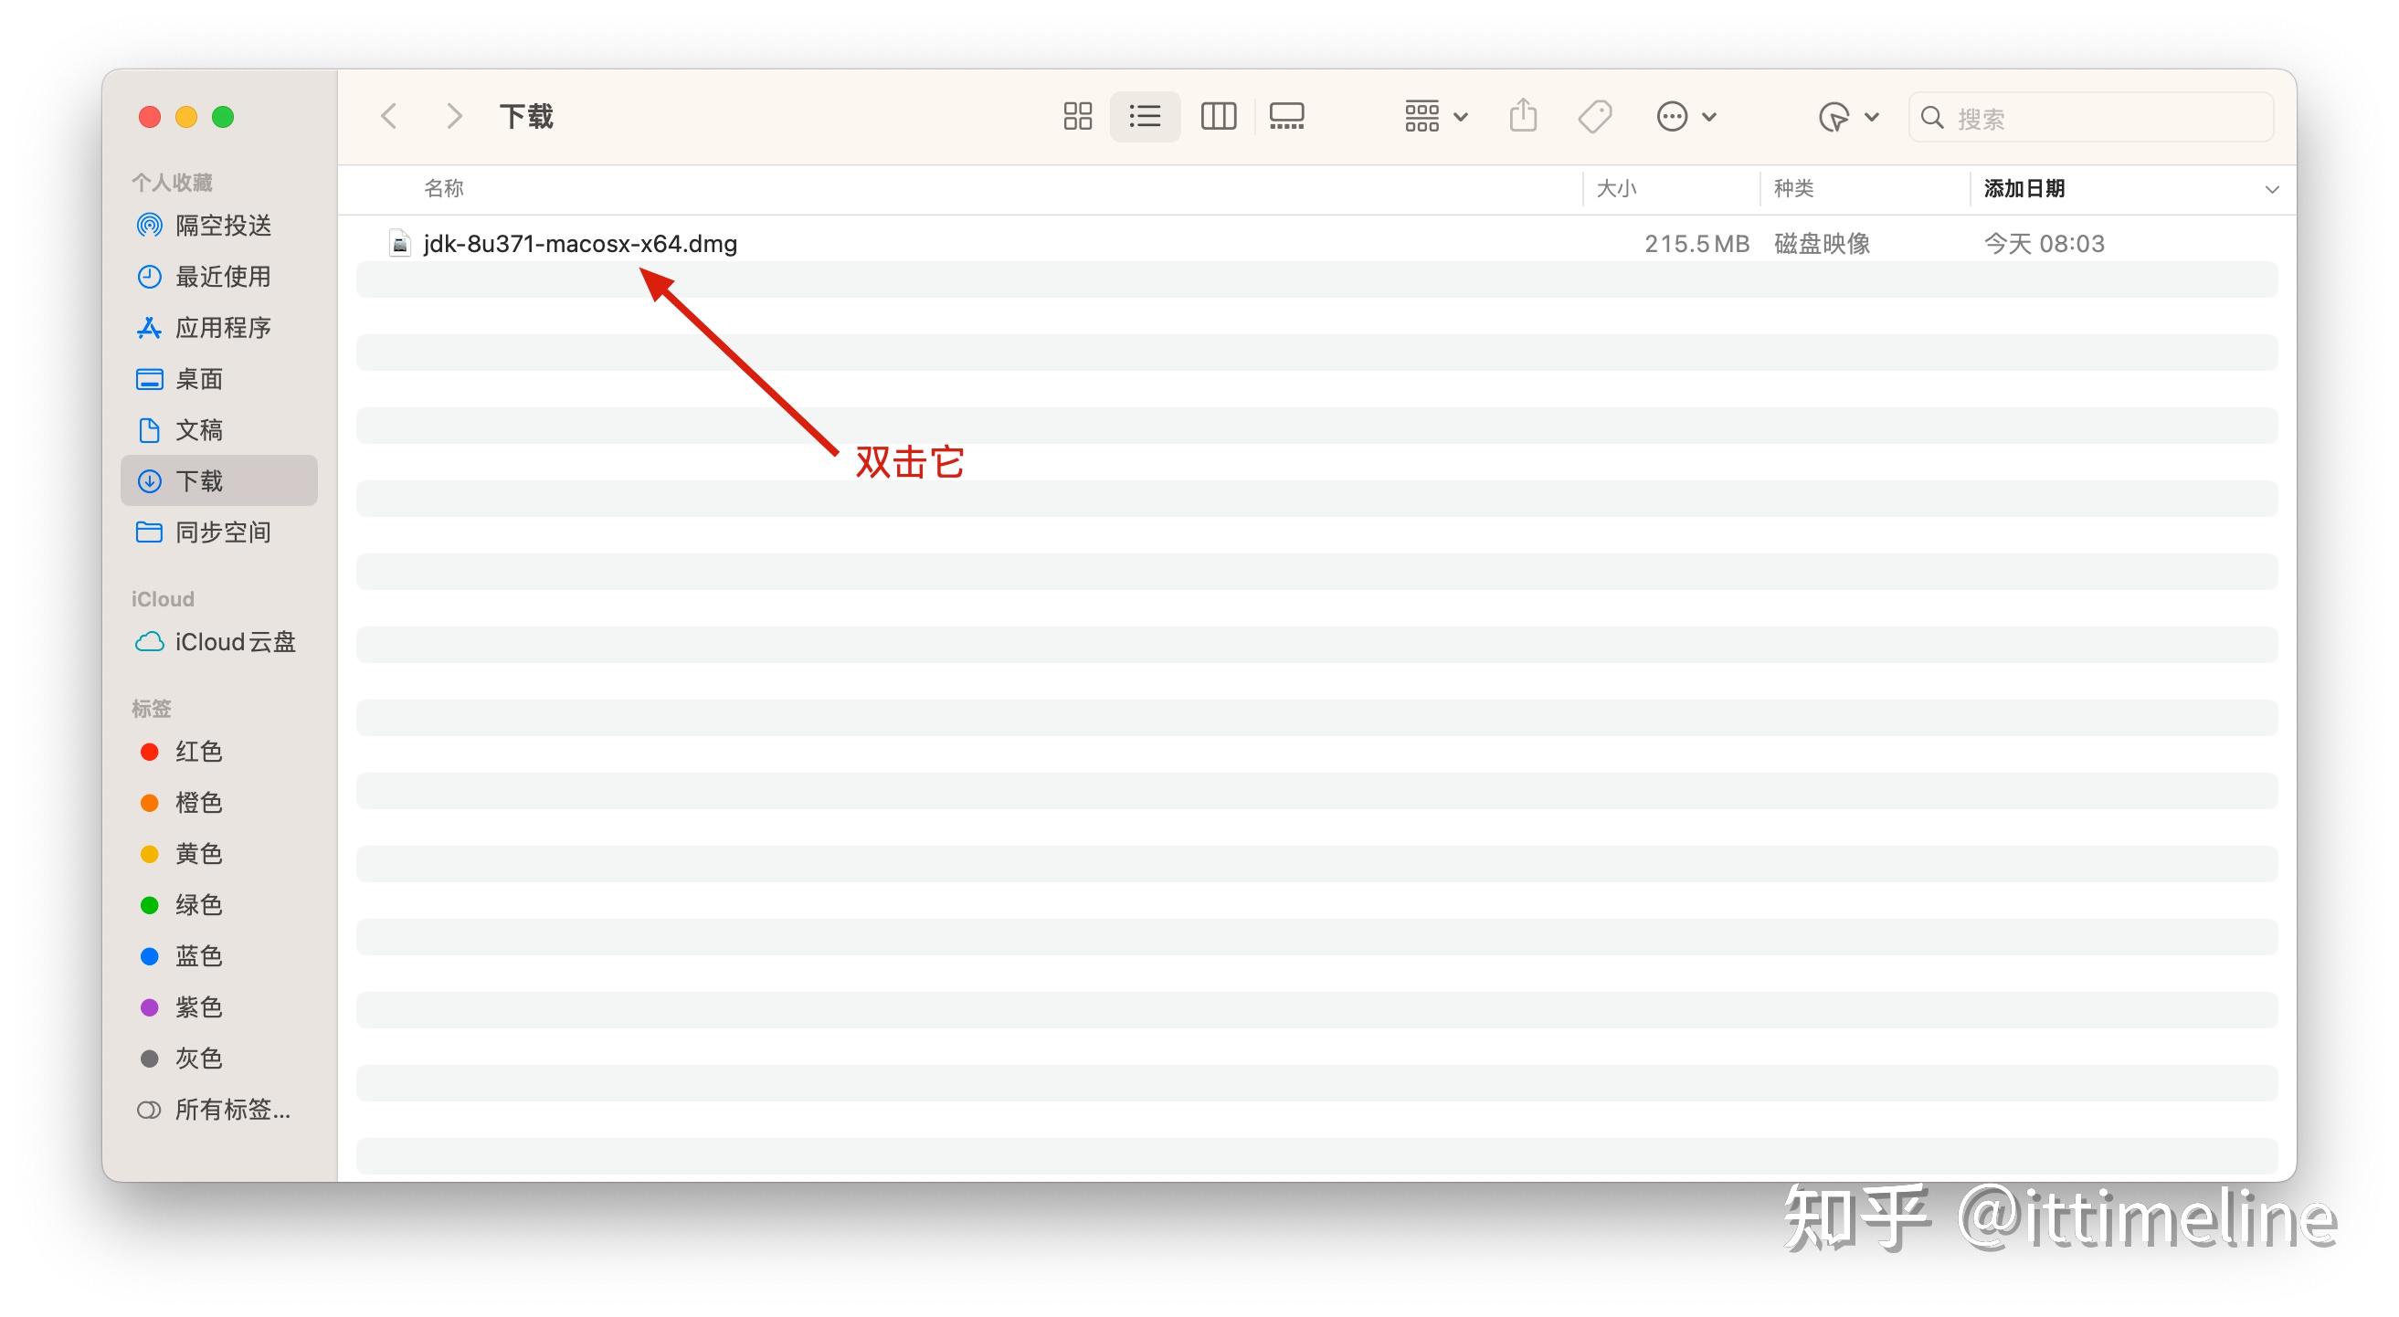Switch to column view in toolbar
The image size is (2399, 1317).
(1217, 115)
